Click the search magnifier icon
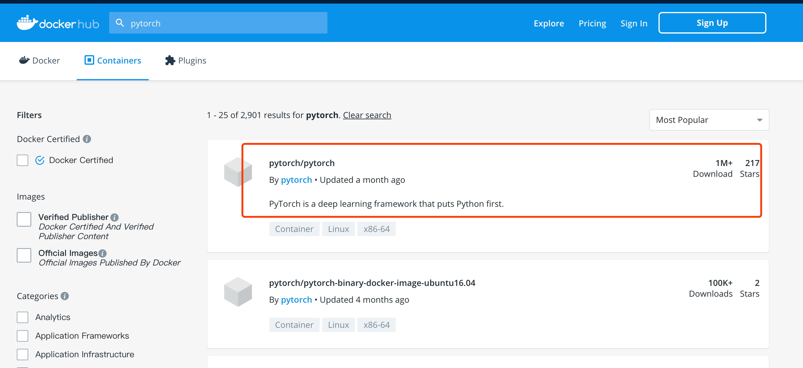The height and width of the screenshot is (368, 803). click(x=120, y=23)
